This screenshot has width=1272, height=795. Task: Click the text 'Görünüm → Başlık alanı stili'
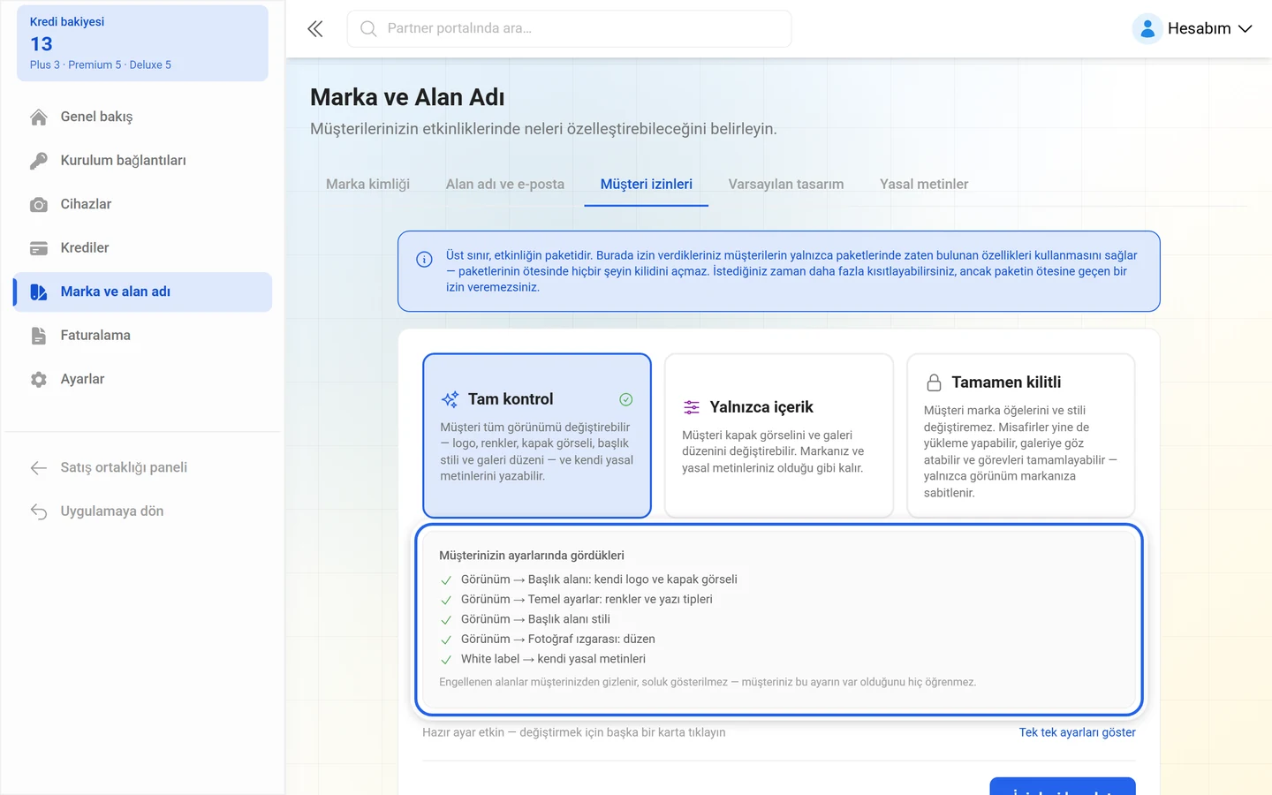click(x=535, y=619)
